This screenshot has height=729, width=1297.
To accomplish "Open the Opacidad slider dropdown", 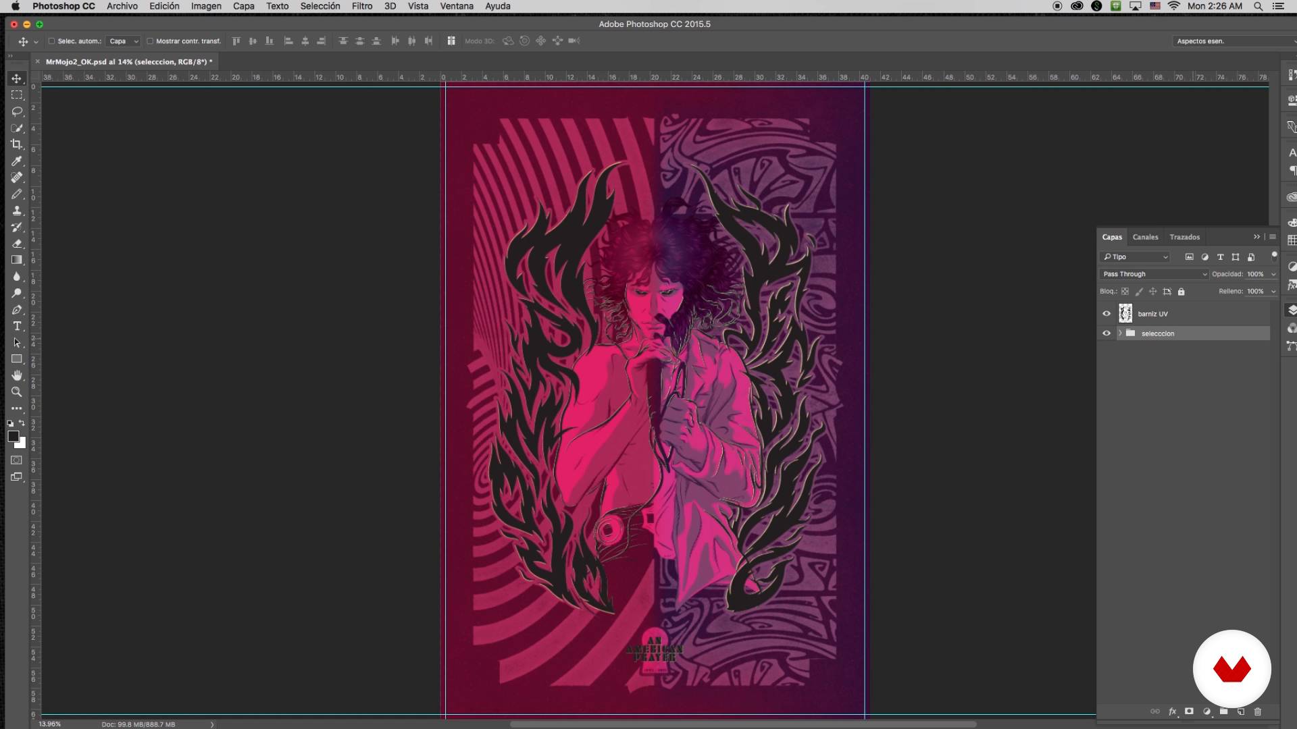I will pyautogui.click(x=1273, y=274).
